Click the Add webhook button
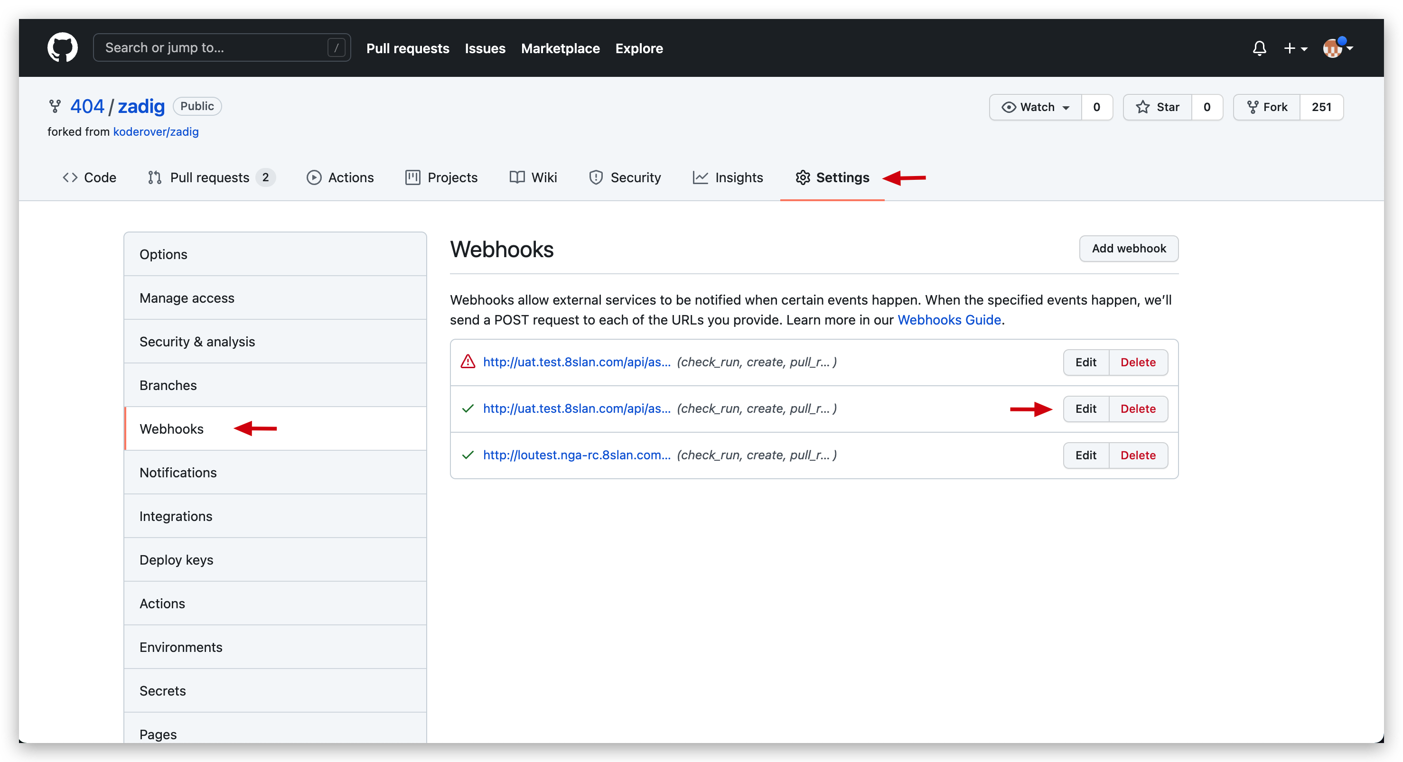1403x762 pixels. [1129, 248]
